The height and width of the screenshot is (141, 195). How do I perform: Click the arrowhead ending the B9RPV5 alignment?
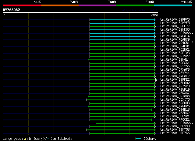point(155,20)
